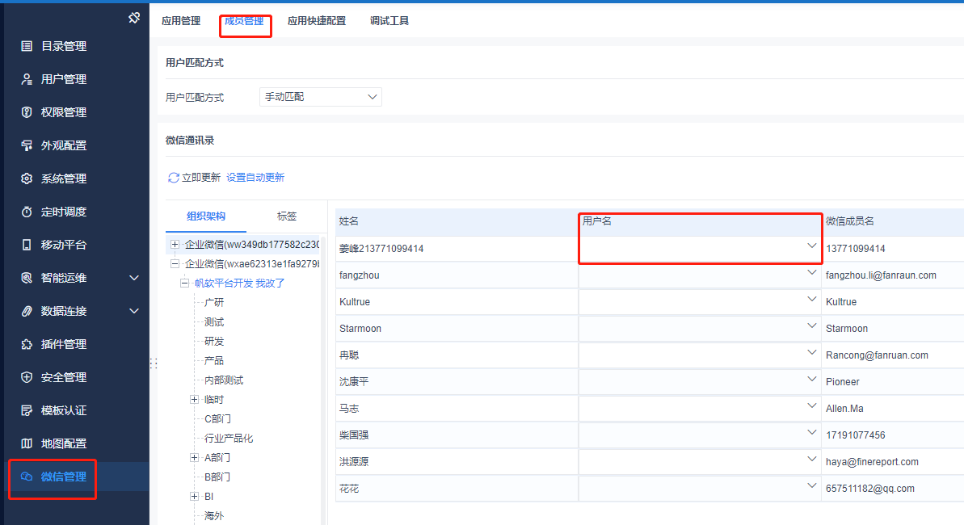Click the sidebar collapse drag handle dots
Screen dimensions: 964x525
[x=154, y=363]
